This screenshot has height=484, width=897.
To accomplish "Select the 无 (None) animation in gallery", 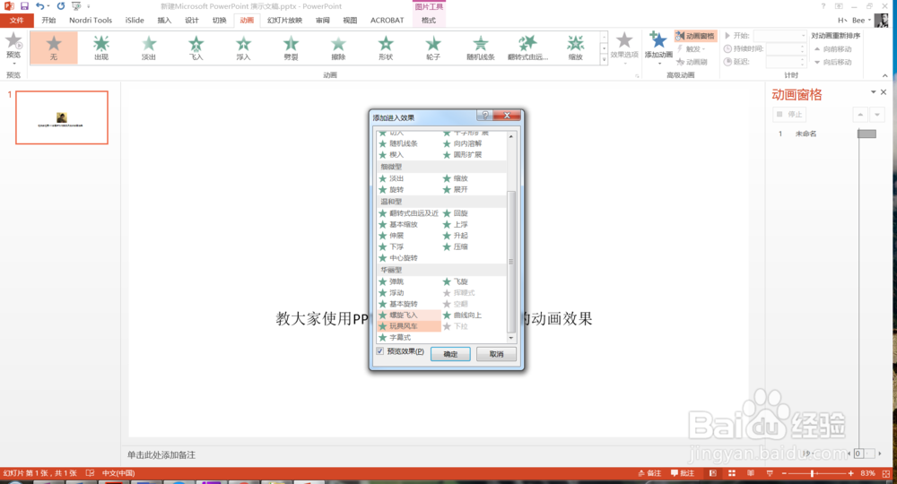I will point(53,48).
